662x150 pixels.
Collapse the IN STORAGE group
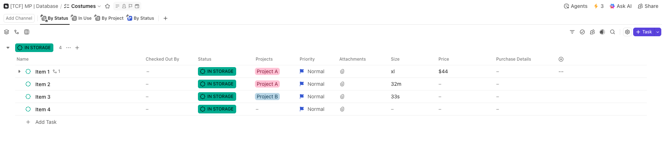(x=8, y=47)
